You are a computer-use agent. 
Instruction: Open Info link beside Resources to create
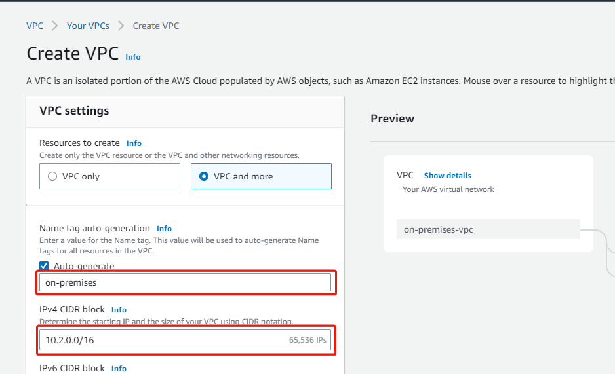[x=134, y=143]
